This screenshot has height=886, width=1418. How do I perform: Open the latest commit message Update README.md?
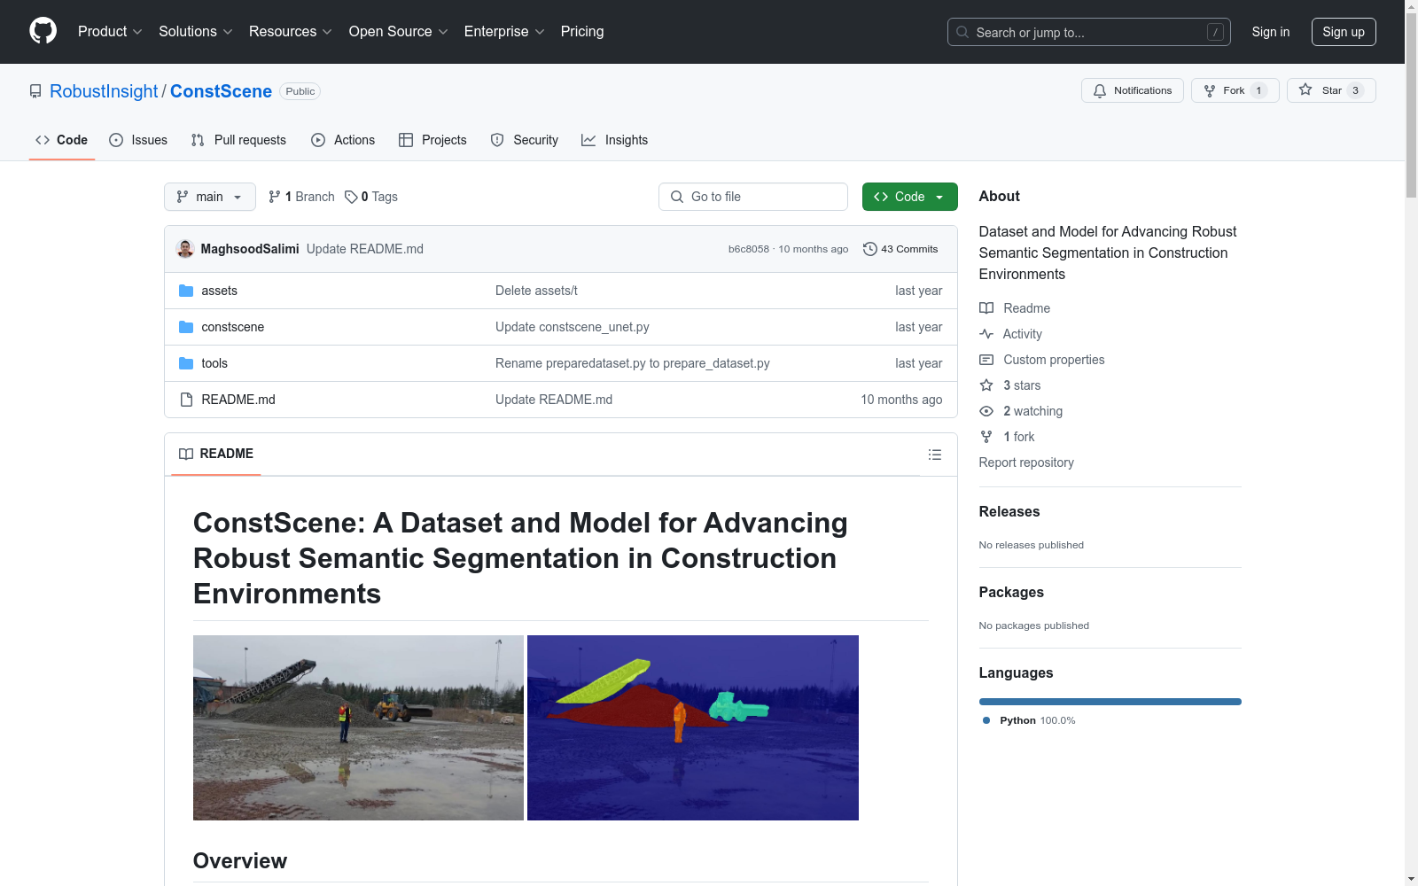365,249
